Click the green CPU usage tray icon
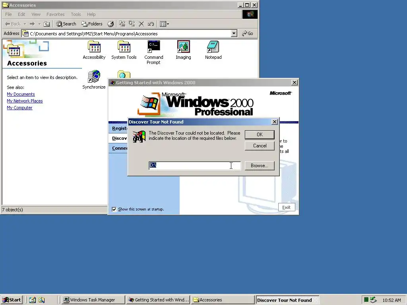Viewport: 407px width, 305px height. click(x=366, y=300)
